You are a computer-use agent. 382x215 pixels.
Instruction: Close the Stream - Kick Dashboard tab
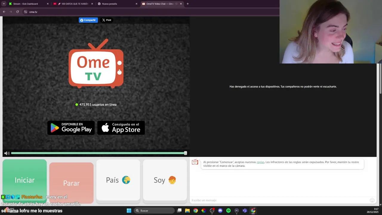pyautogui.click(x=48, y=4)
